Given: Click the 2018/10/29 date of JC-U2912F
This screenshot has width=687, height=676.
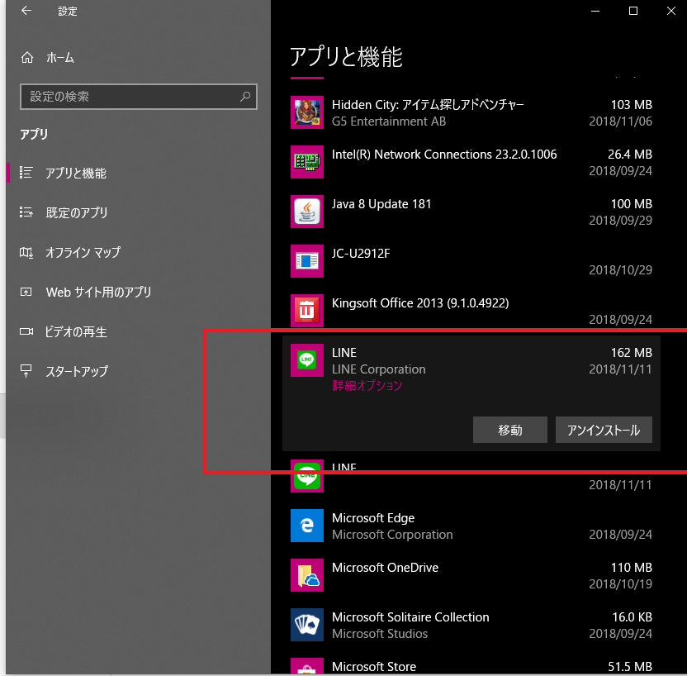Looking at the screenshot, I should click(620, 270).
